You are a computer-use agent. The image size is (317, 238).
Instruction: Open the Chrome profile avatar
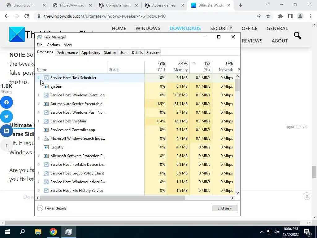click(x=300, y=16)
